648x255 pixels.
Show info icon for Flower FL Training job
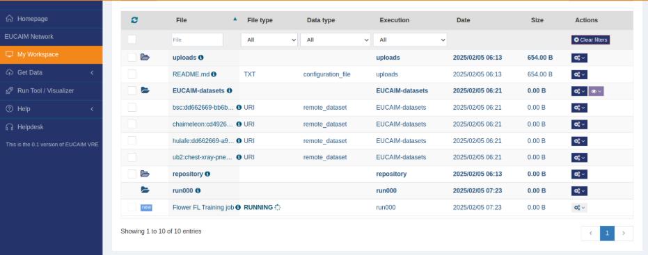(x=238, y=207)
